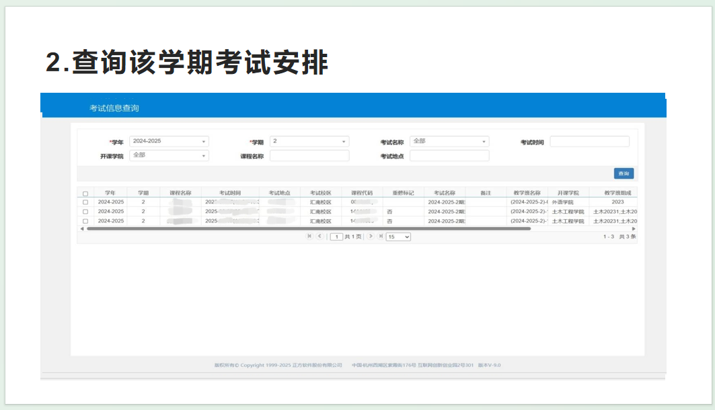
Task: Sort by 学年 column header
Action: point(110,193)
